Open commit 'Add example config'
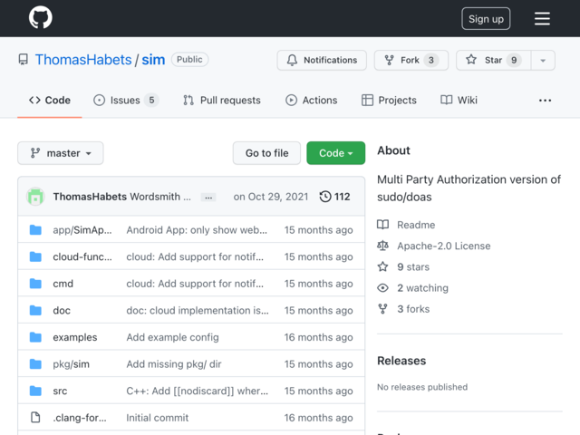Viewport: 580px width, 435px height. tap(173, 337)
